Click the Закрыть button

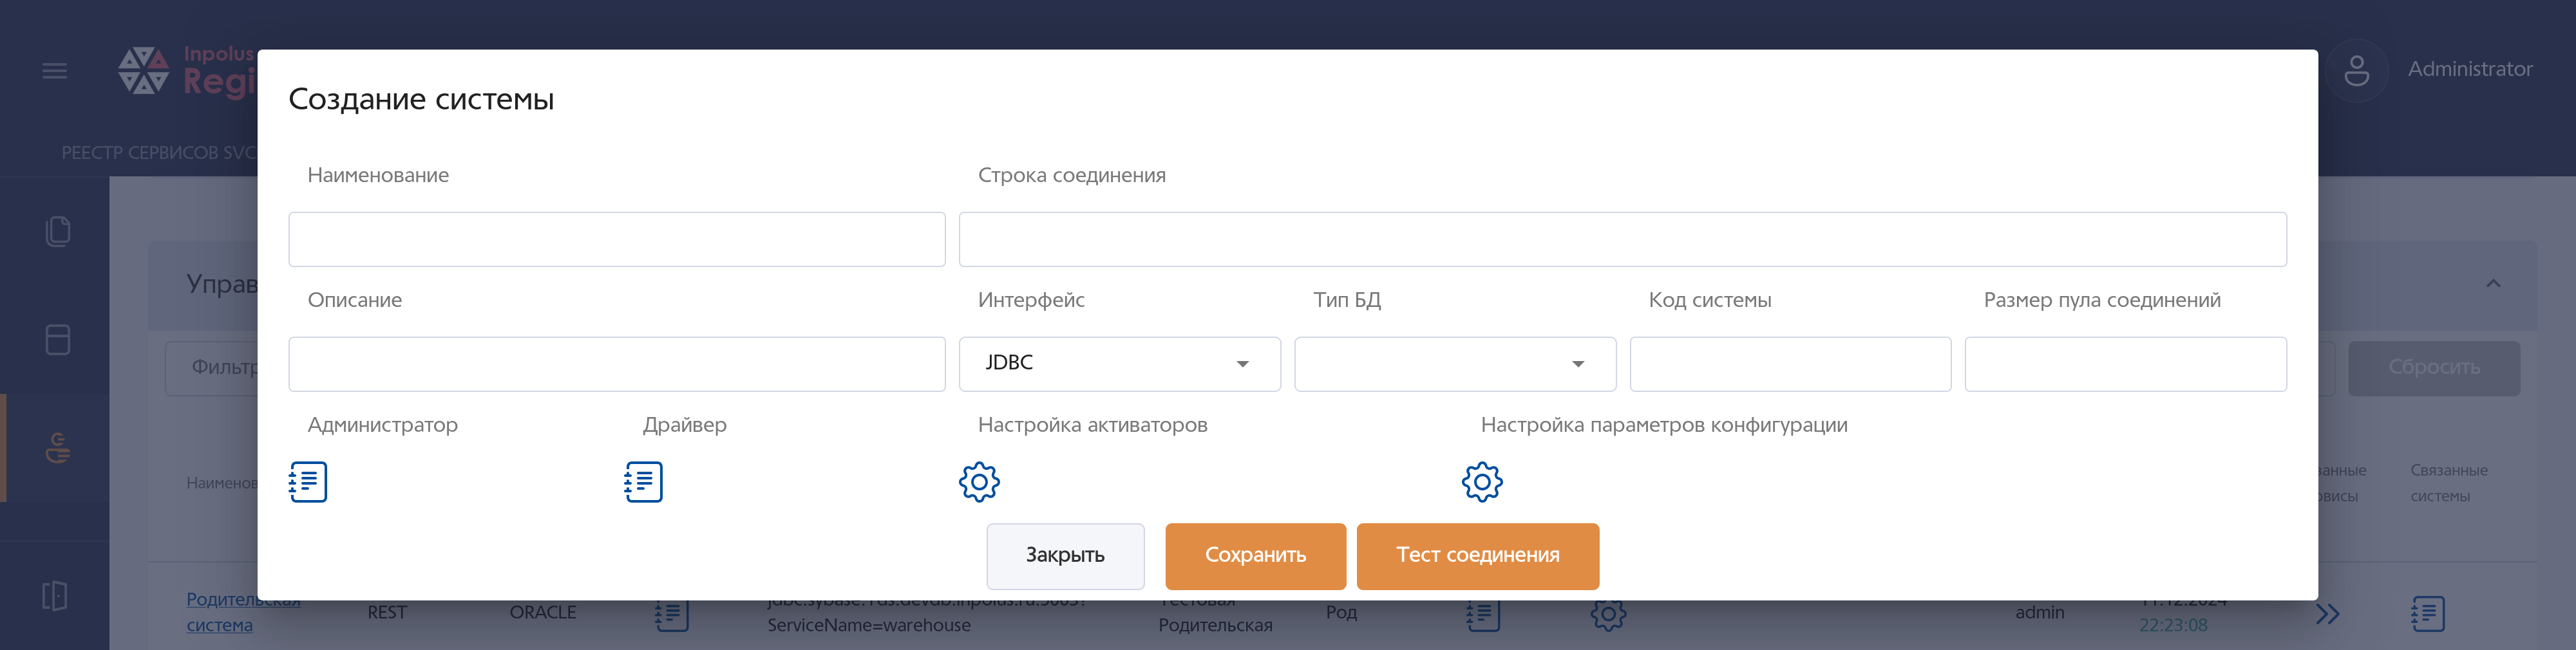[x=1065, y=556]
